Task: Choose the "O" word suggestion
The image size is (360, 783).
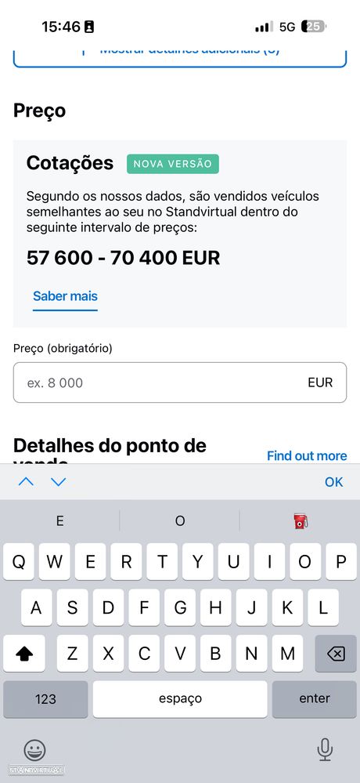Action: click(180, 521)
